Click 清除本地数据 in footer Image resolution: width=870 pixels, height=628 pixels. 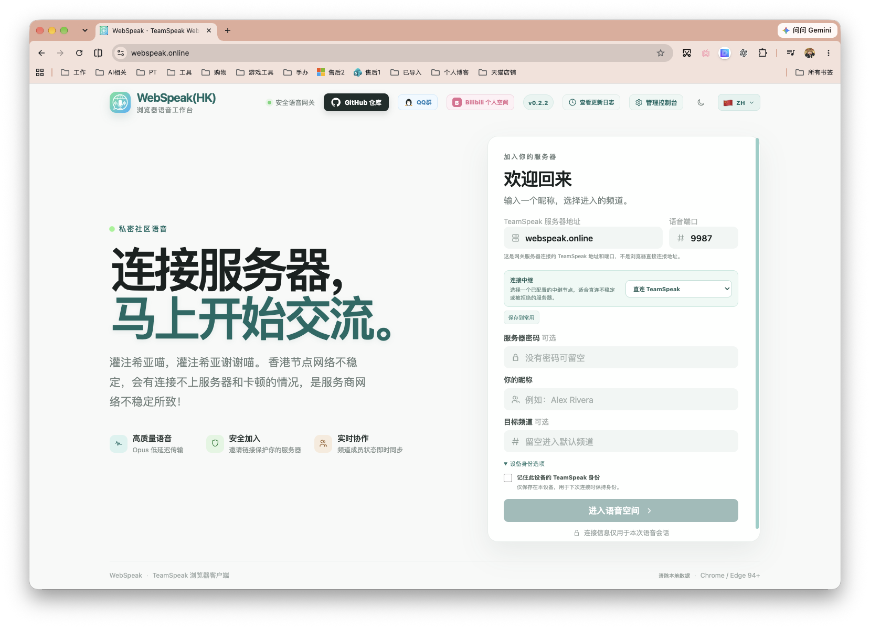[674, 576]
